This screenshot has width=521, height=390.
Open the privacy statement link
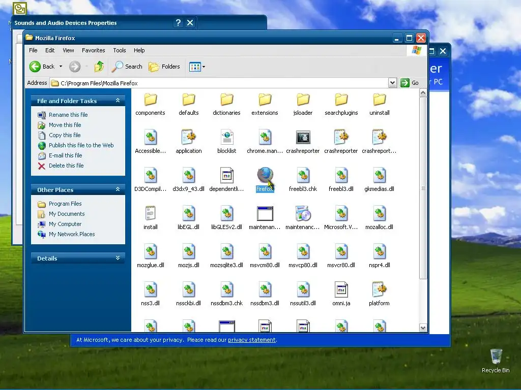(x=251, y=340)
